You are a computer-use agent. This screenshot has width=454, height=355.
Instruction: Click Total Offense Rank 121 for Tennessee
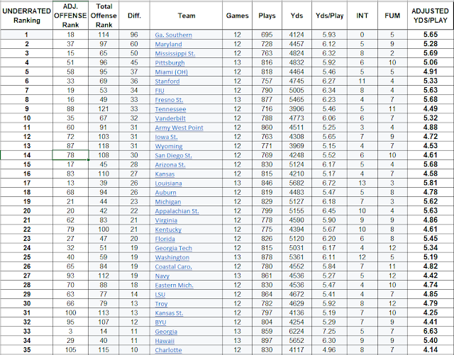click(x=104, y=109)
